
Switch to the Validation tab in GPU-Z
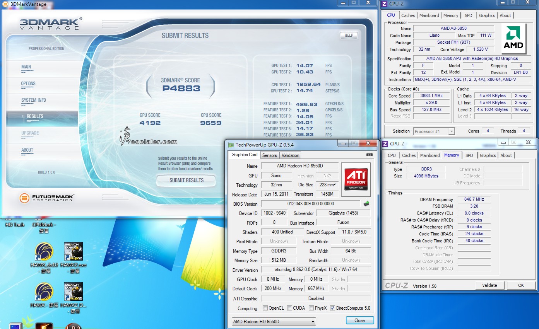(x=290, y=155)
